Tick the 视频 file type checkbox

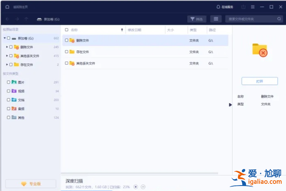(8, 91)
